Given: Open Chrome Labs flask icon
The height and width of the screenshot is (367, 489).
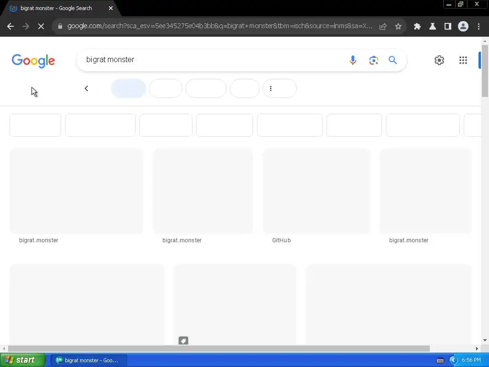Looking at the screenshot, I should tap(433, 27).
